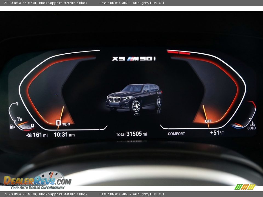Click the fuel gauge empty mark 0
The width and height of the screenshot is (263, 197).
pyautogui.click(x=32, y=125)
